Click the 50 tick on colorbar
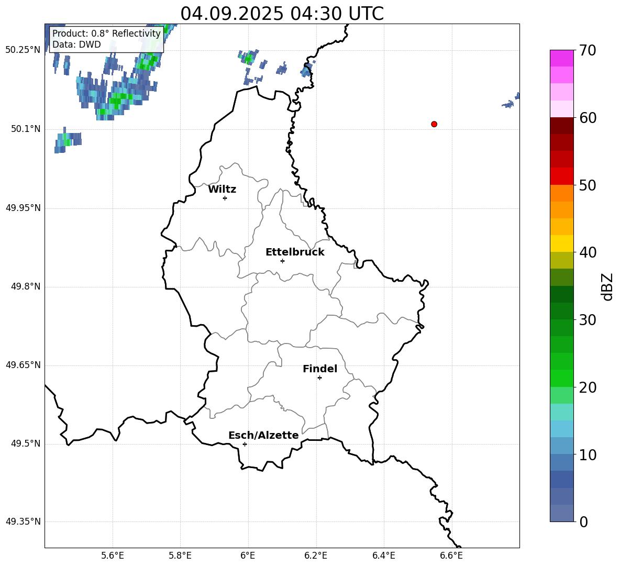Image resolution: width=620 pixels, height=566 pixels. click(x=588, y=185)
